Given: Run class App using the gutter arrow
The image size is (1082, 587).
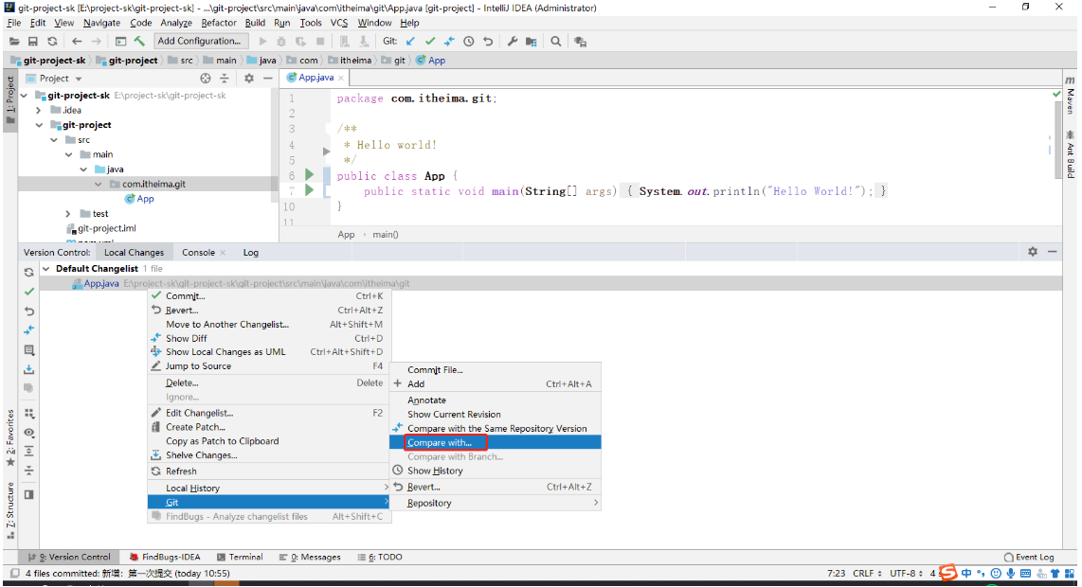Looking at the screenshot, I should pos(309,175).
